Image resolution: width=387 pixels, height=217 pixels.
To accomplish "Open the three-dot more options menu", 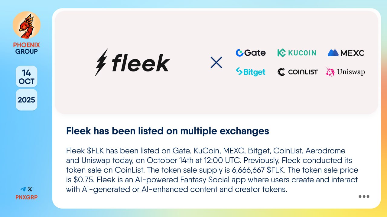I will click(364, 197).
